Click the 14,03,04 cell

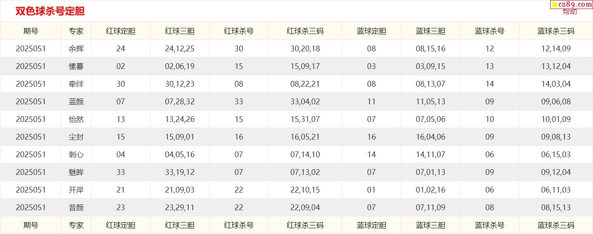point(556,84)
